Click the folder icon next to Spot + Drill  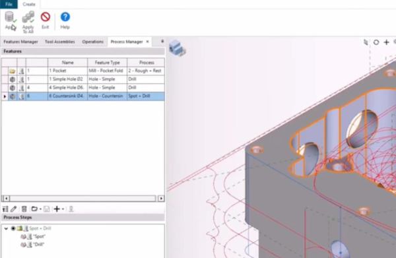20,228
